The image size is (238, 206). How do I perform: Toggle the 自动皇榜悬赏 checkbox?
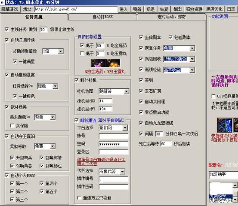[7, 75]
